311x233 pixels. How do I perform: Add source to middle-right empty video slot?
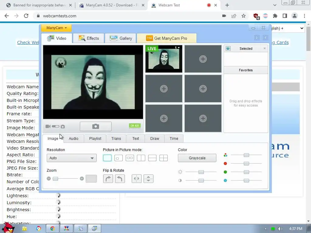click(x=203, y=89)
